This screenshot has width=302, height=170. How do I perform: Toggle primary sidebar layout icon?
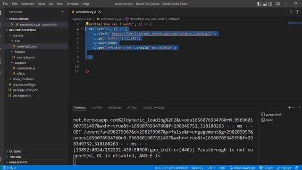[259, 4]
